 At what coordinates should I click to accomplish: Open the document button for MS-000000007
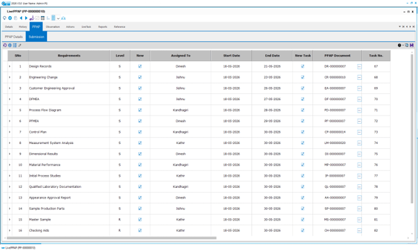click(360, 220)
